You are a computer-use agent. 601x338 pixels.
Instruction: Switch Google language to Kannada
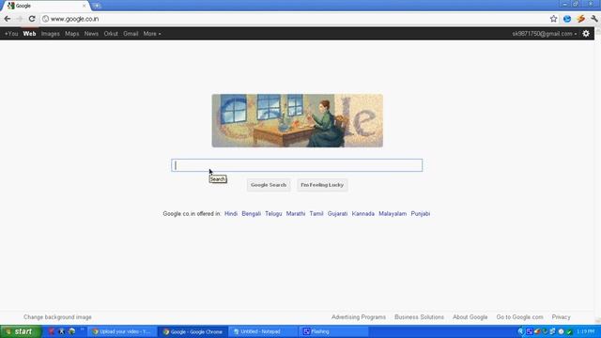[363, 213]
